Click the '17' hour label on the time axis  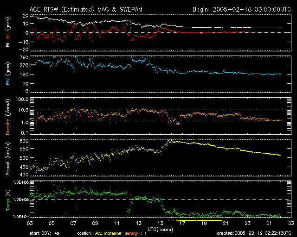[x=182, y=223]
